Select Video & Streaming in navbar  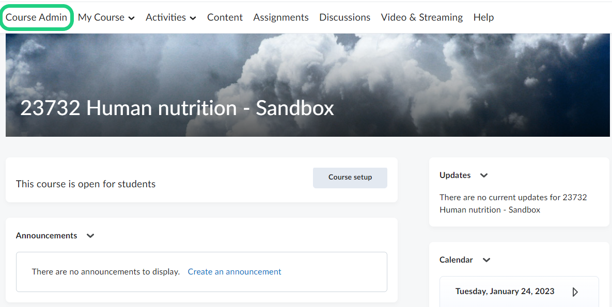tap(421, 18)
